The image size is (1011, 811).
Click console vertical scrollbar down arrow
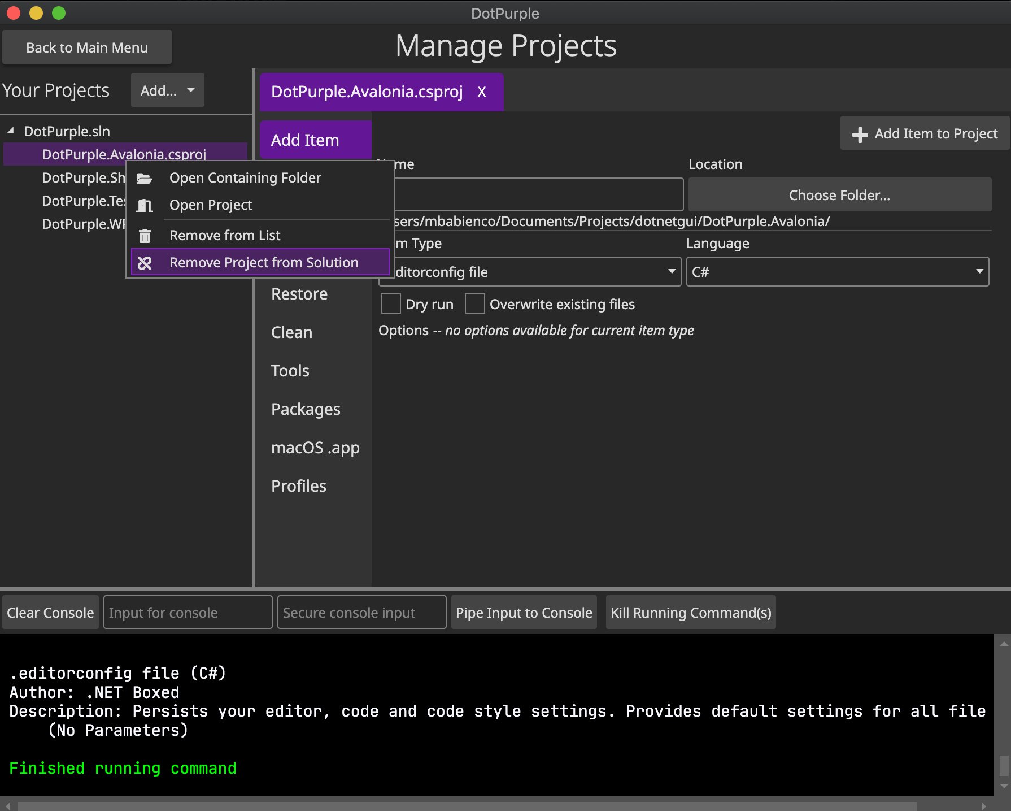coord(1004,786)
